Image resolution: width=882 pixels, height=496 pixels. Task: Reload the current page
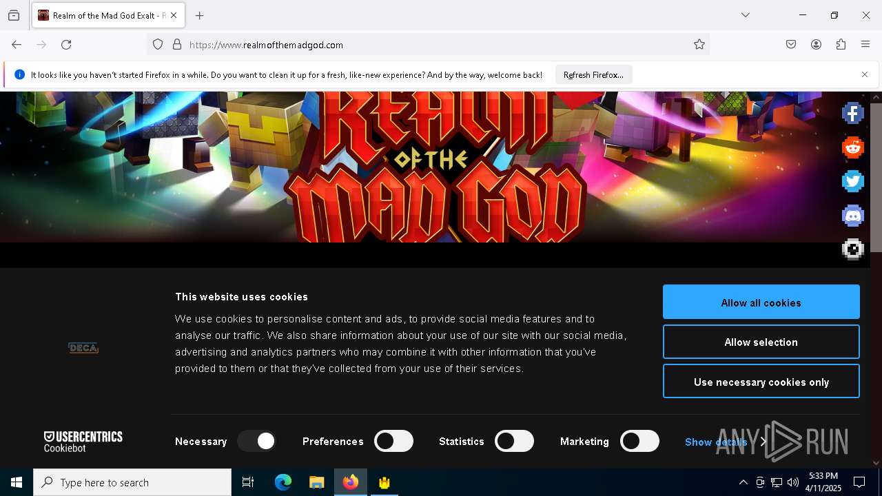[66, 45]
